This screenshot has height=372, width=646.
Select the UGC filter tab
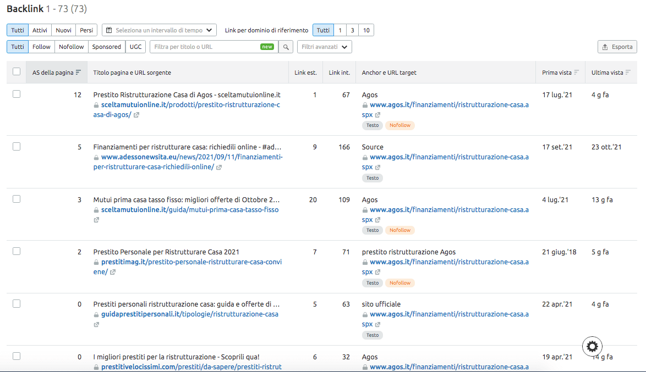[135, 47]
